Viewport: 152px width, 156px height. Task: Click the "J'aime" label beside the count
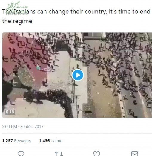point(57,141)
